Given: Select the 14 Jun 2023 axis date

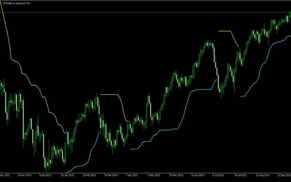Looking at the screenshot, I should pyautogui.click(x=197, y=175).
